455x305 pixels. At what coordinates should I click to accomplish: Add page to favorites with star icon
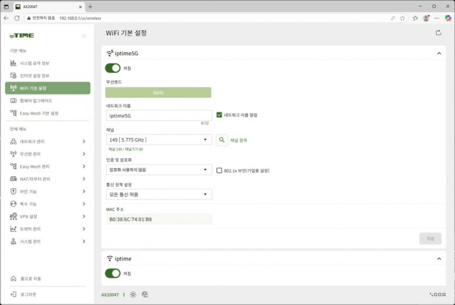click(402, 18)
